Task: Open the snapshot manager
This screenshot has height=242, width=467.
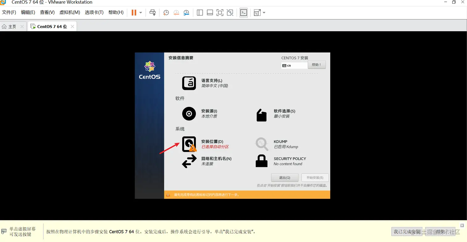Action: [186, 13]
